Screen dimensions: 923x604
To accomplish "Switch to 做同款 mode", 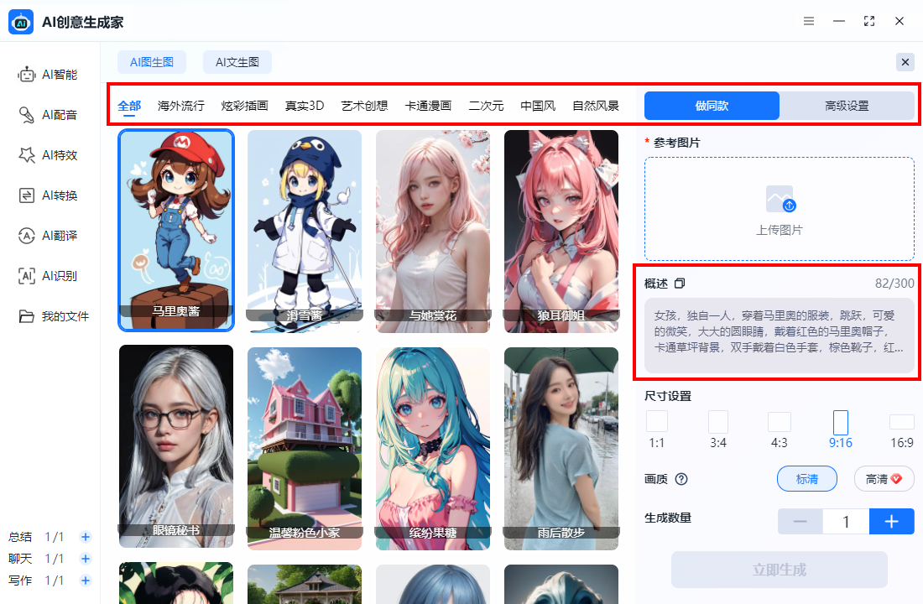I will (x=712, y=106).
